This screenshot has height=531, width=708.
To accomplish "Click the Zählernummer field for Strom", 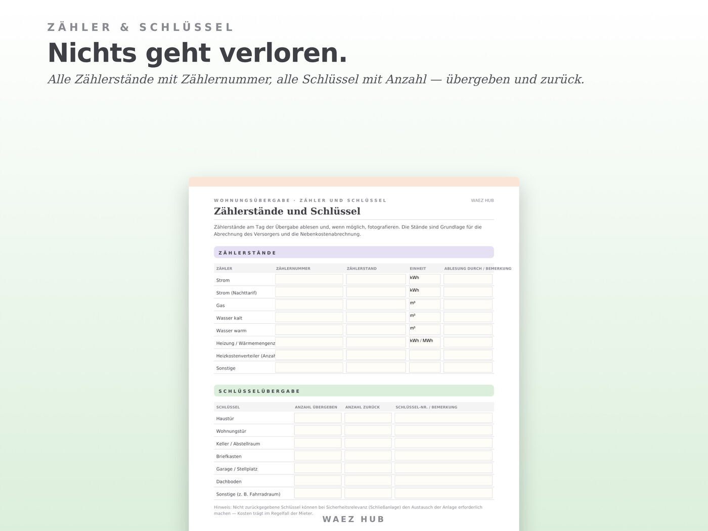I will tap(309, 279).
